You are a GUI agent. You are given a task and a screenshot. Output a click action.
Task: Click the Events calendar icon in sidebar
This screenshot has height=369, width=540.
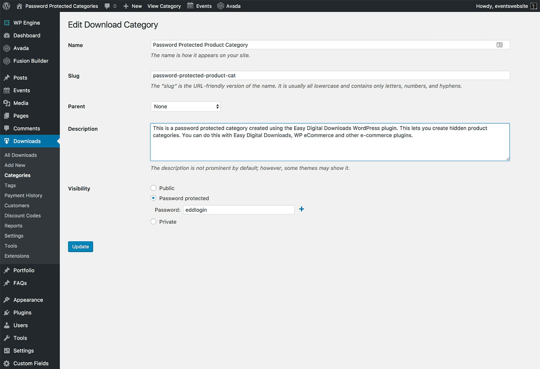(7, 90)
